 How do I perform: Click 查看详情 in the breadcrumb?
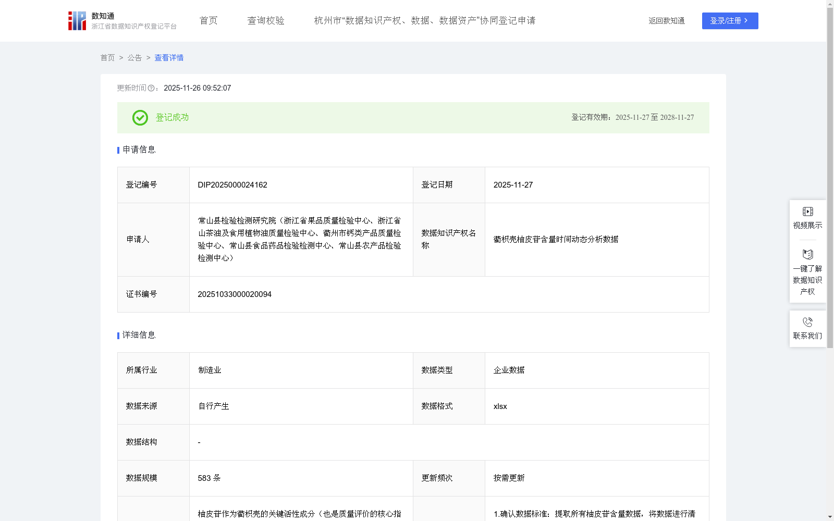169,58
